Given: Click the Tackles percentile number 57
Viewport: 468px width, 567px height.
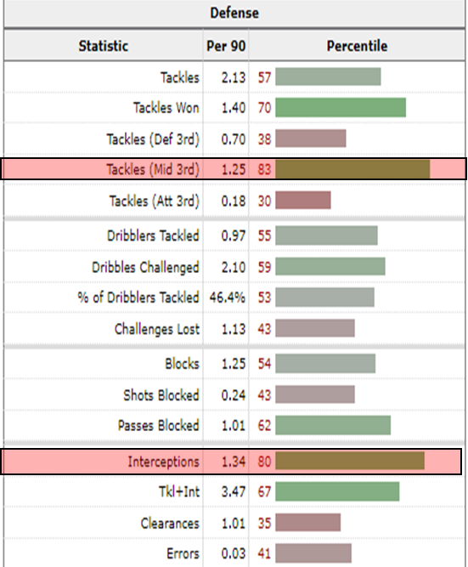Looking at the screenshot, I should (x=264, y=77).
